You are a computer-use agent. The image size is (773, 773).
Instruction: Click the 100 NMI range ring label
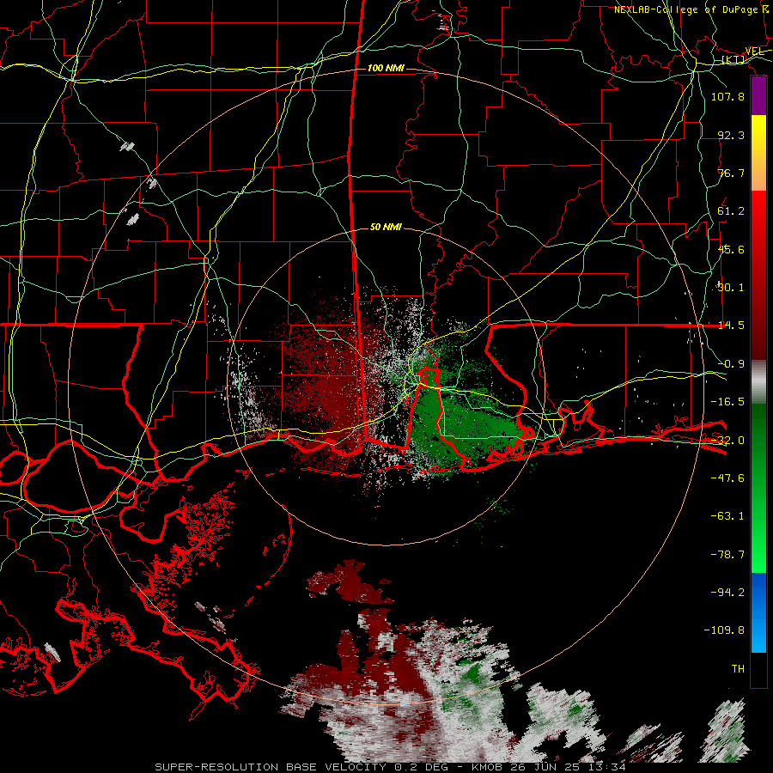click(x=386, y=68)
